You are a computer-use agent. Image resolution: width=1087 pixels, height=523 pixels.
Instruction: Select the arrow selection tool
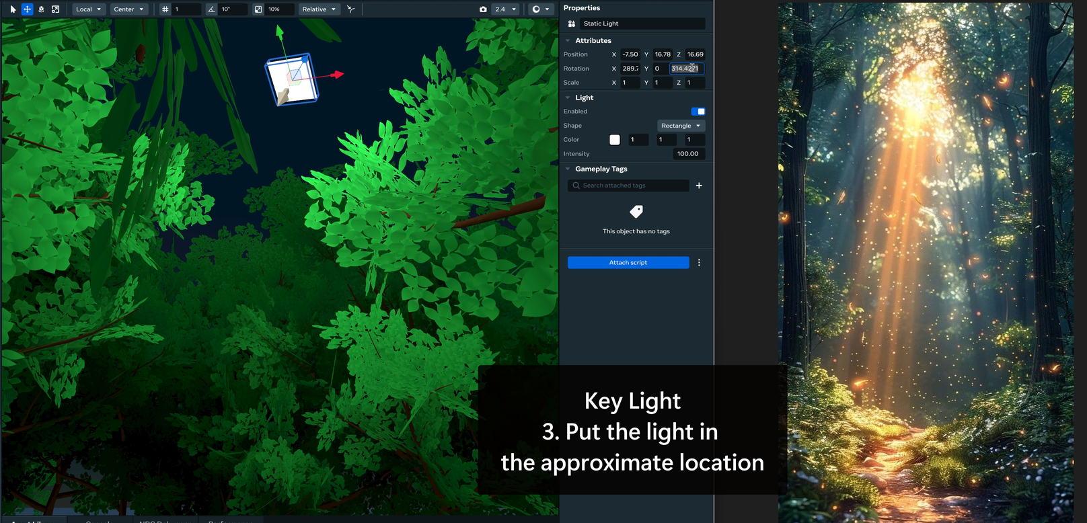13,9
